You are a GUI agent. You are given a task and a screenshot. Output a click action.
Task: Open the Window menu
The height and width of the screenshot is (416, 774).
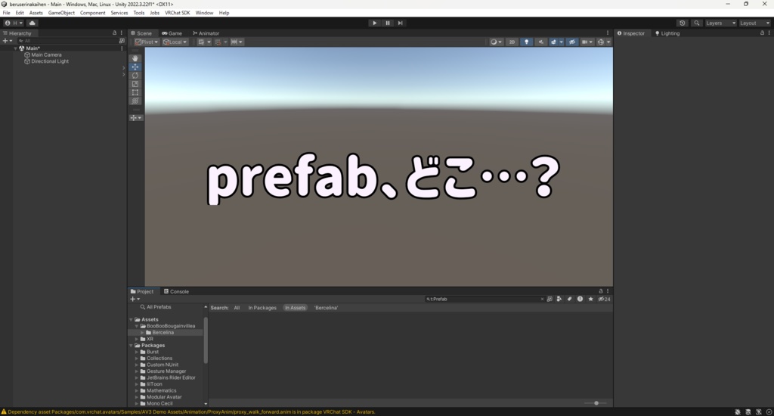click(204, 13)
